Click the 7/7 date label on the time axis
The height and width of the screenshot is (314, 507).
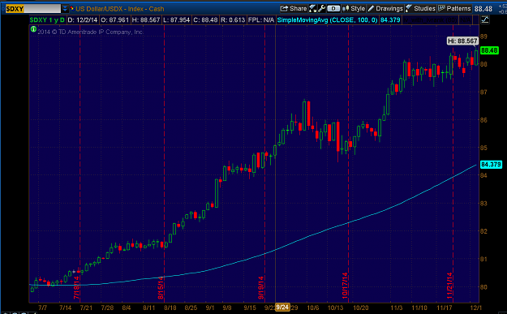click(43, 308)
